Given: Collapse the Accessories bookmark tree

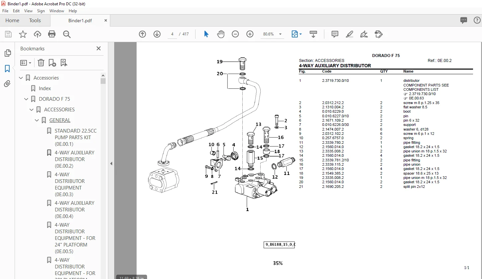Looking at the screenshot, I should click(x=21, y=78).
